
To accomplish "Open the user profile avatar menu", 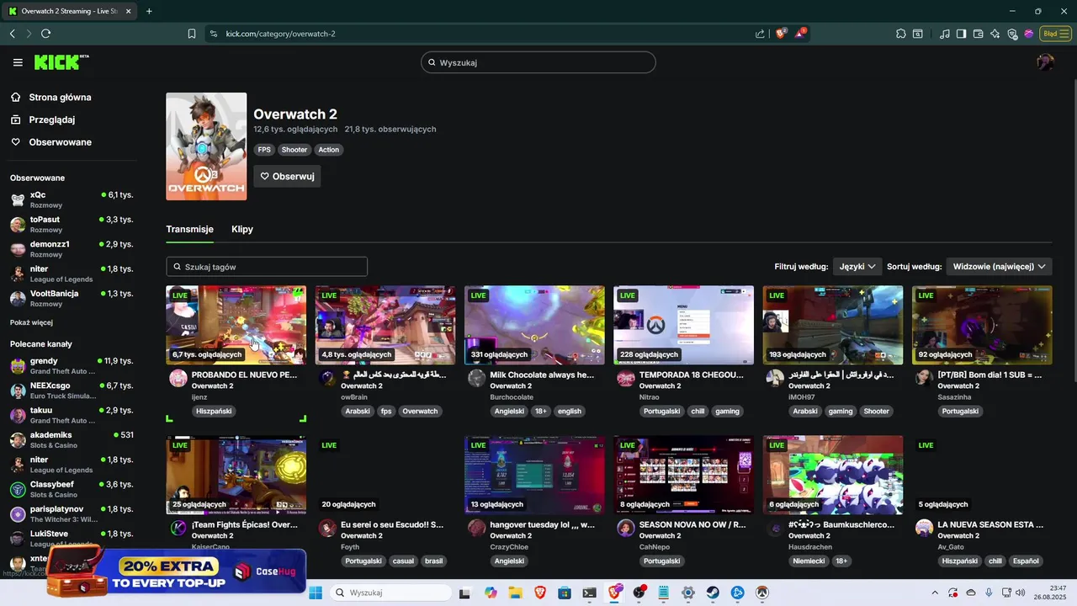I will point(1046,62).
